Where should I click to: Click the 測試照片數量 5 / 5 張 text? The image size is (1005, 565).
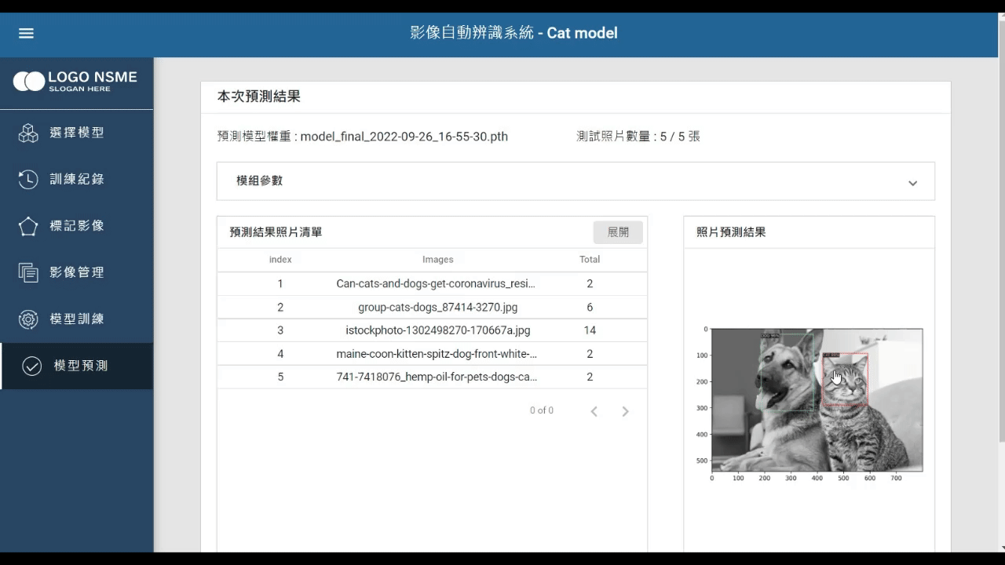click(x=638, y=137)
